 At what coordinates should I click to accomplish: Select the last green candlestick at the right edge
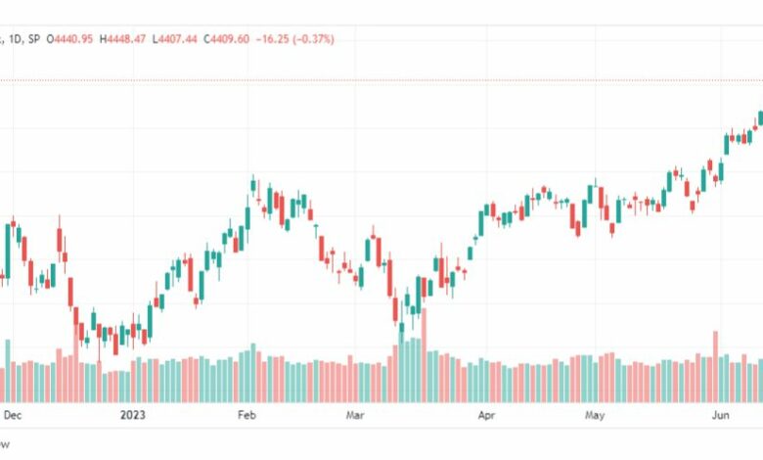pos(760,117)
